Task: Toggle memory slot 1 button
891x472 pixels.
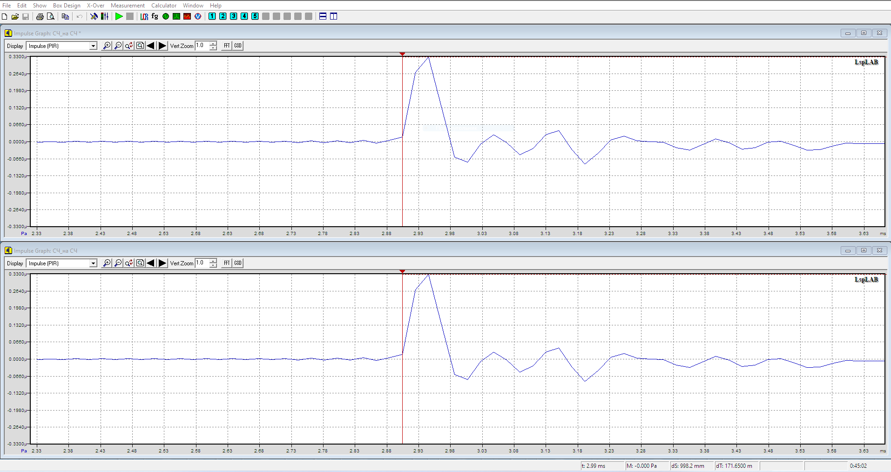Action: pos(212,16)
